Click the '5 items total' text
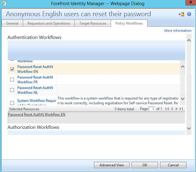 coord(124,109)
